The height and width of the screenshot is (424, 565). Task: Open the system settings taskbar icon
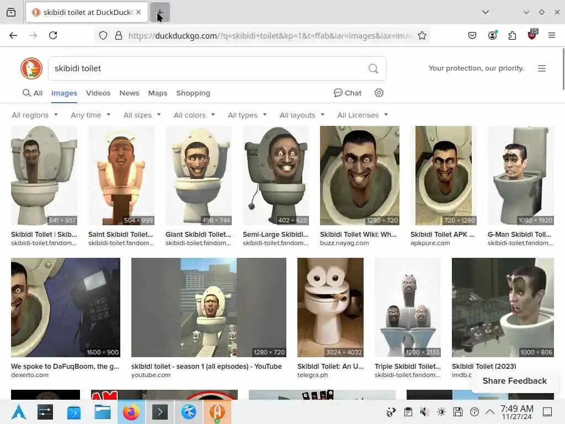click(x=45, y=412)
